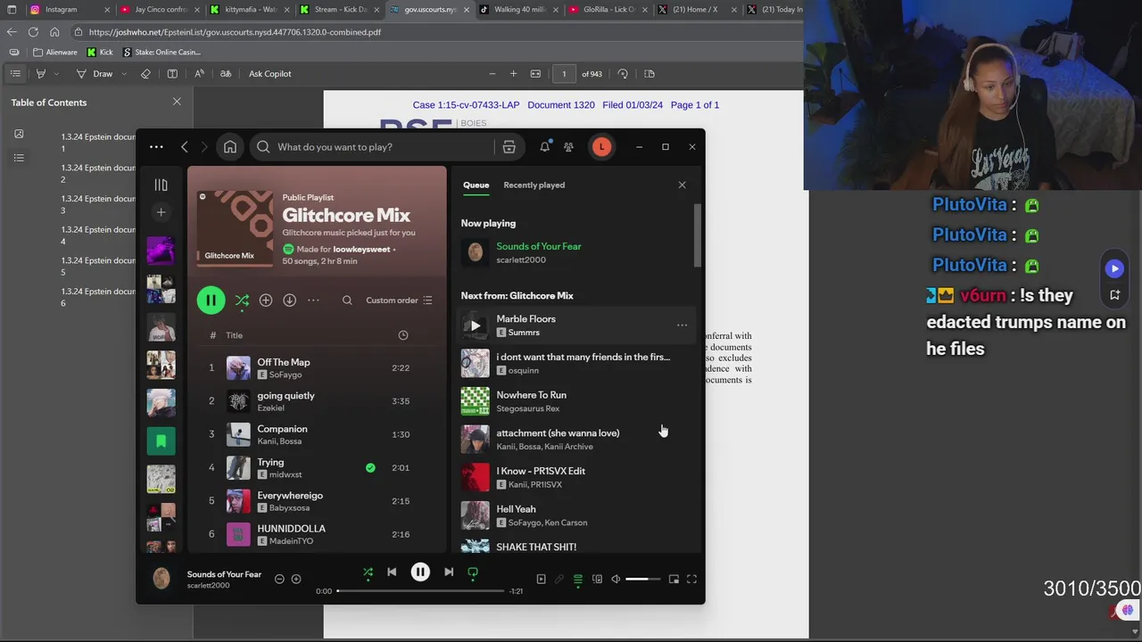Zoom in the PDF with plus button

(x=513, y=74)
